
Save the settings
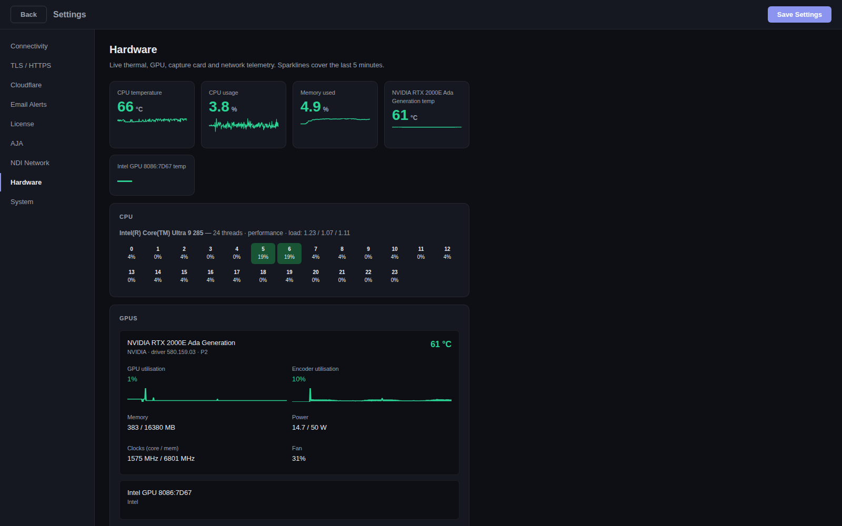pos(799,15)
